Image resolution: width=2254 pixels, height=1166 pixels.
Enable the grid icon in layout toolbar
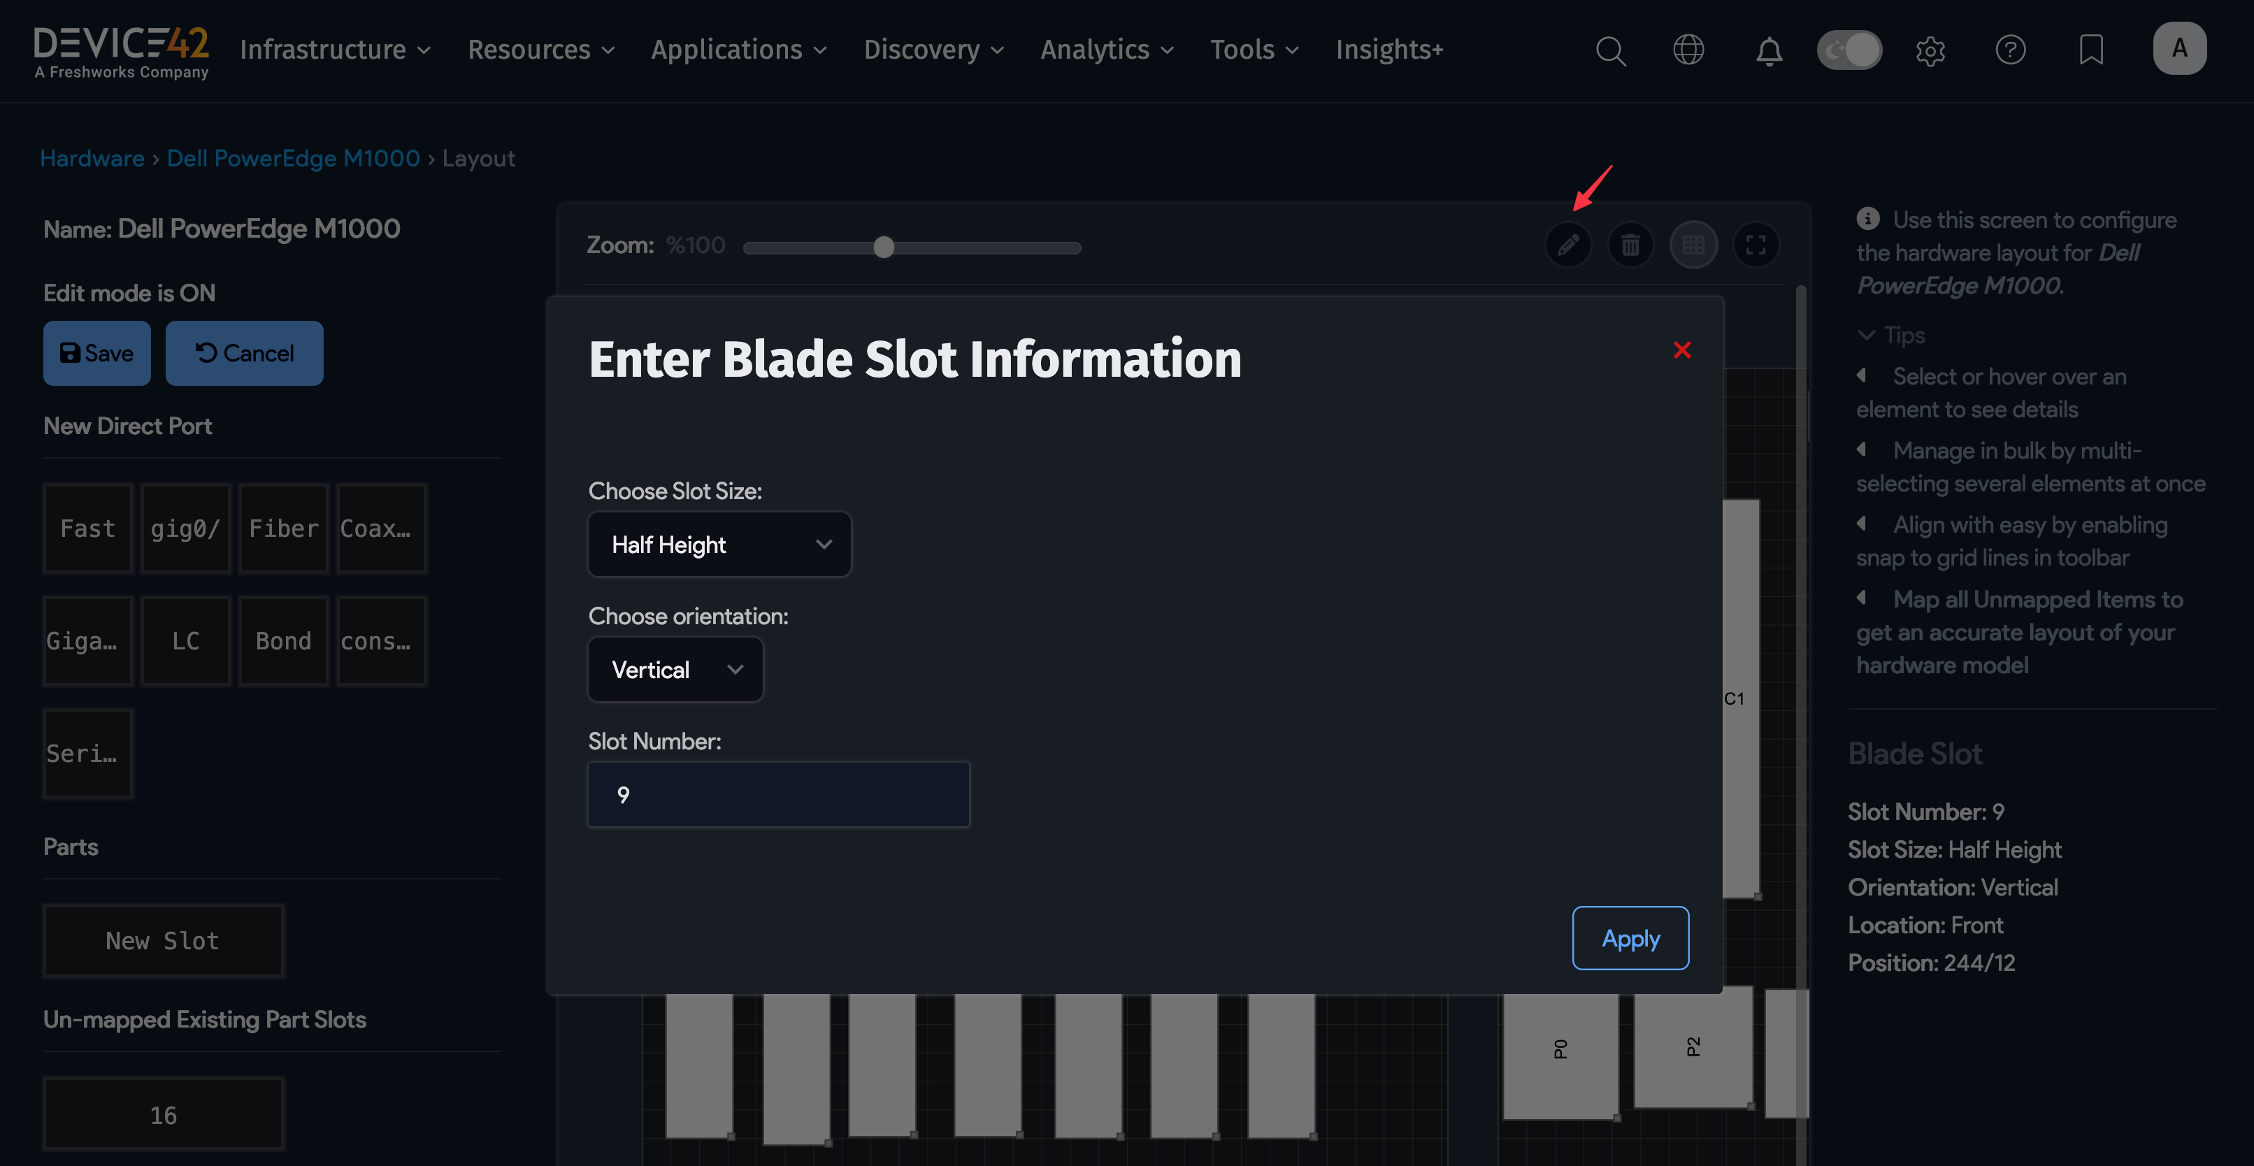pyautogui.click(x=1694, y=245)
